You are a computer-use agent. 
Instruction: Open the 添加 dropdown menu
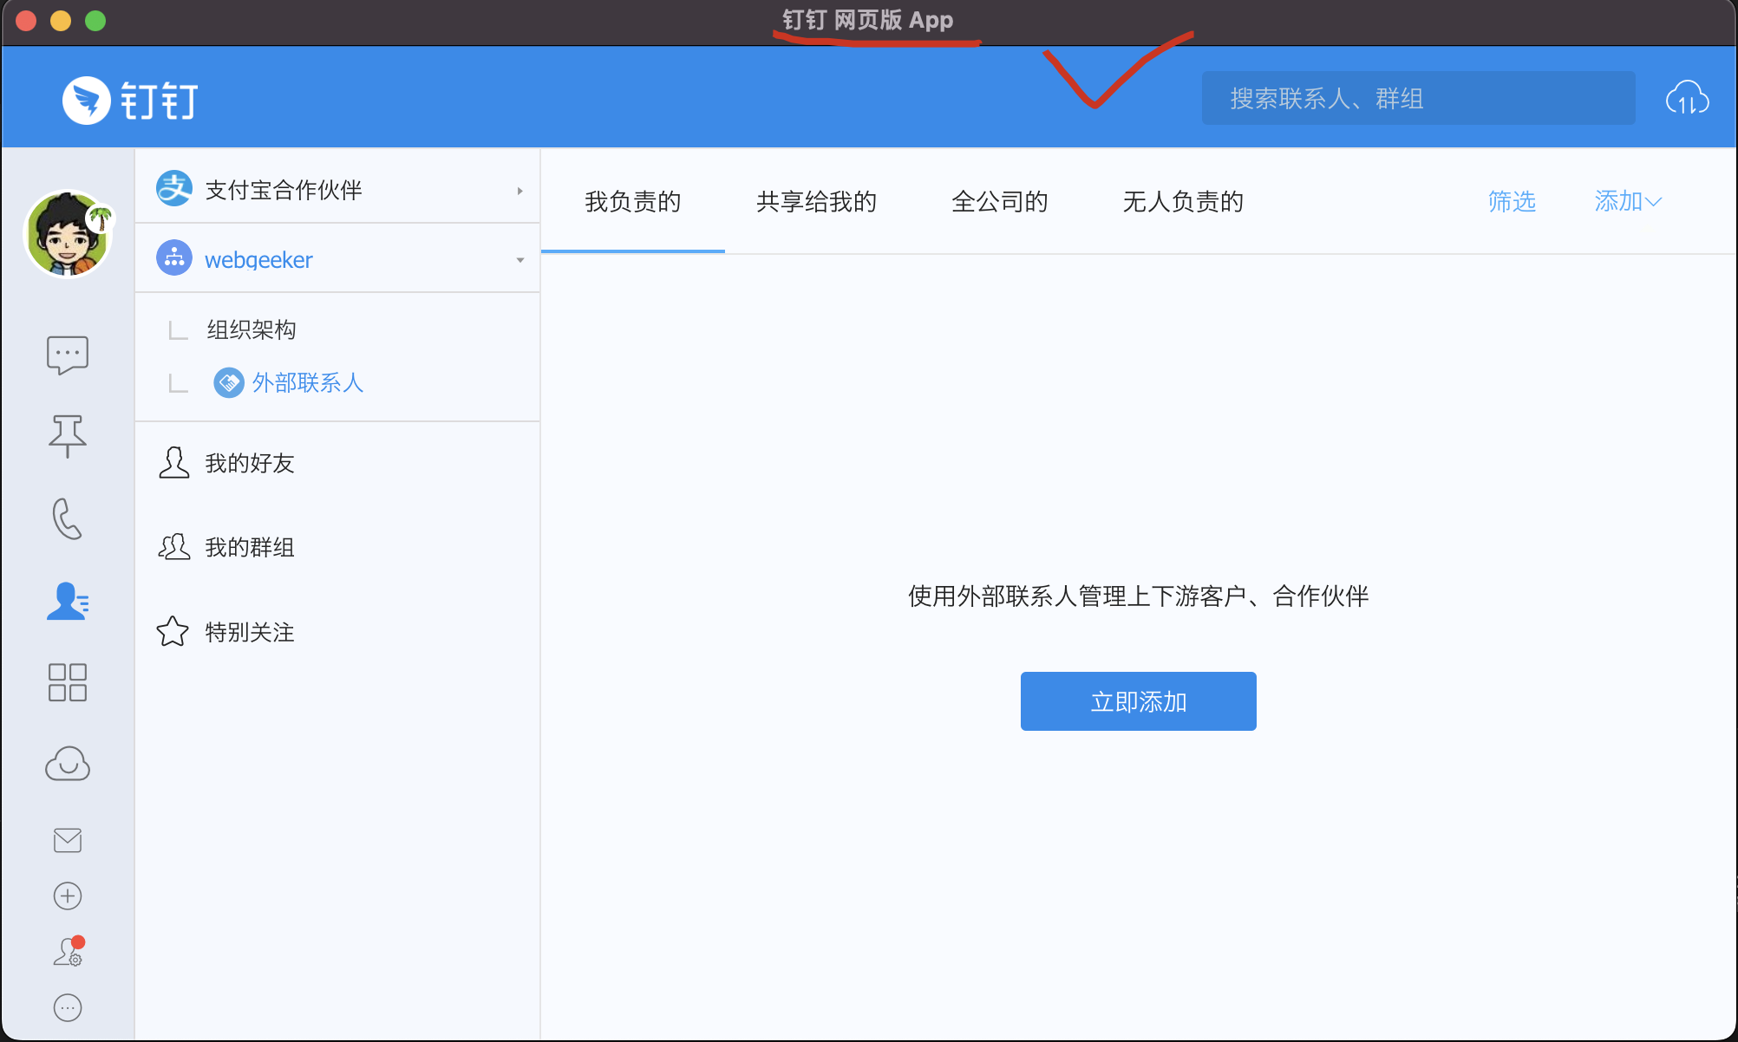coord(1627,201)
